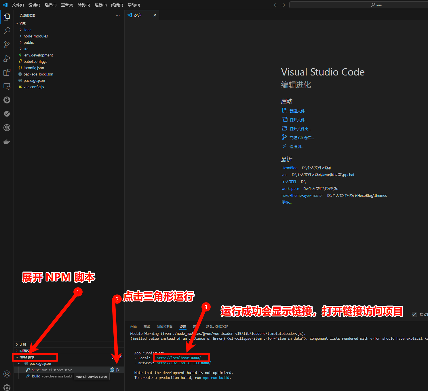The width and height of the screenshot is (428, 391).
Task: Switch to the 终端 panel tab
Action: click(183, 326)
